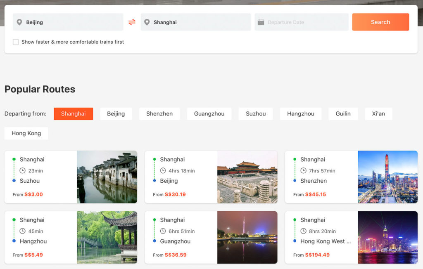
Task: Click the clock icon for 4hrs 18min route
Action: coord(163,171)
